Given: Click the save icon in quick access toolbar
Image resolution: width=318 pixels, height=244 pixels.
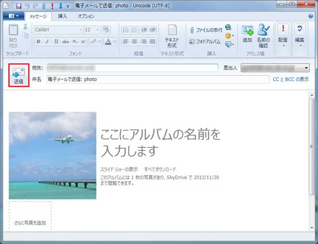Looking at the screenshot, I should tap(18, 5).
